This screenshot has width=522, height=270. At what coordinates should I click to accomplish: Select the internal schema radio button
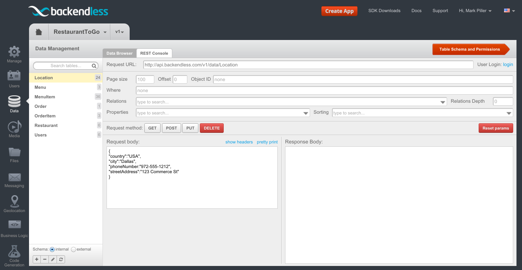pyautogui.click(x=52, y=249)
